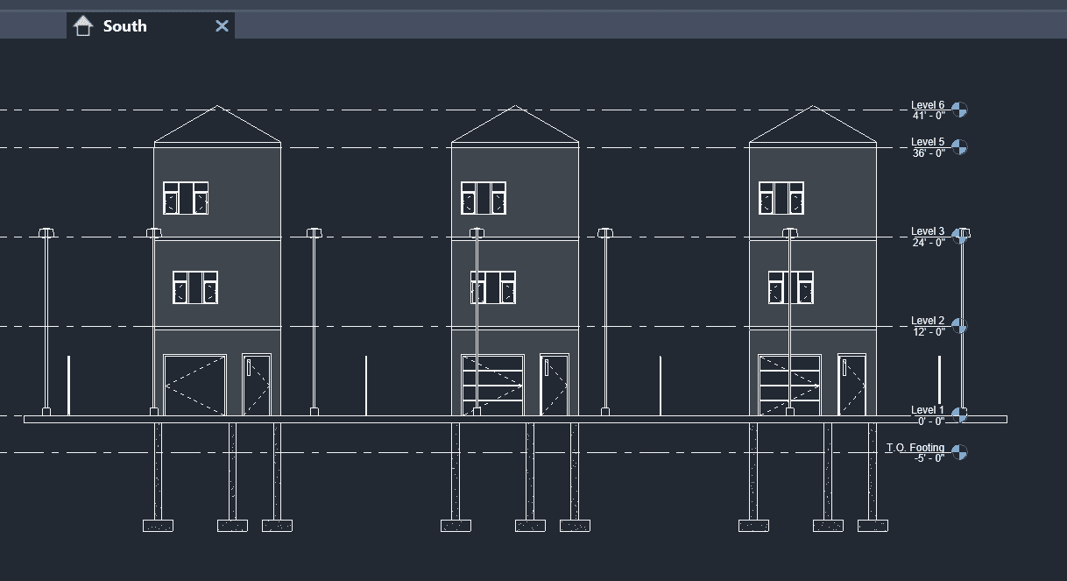Select lower window of the left building
Screen dimensions: 1067x581
(195, 287)
